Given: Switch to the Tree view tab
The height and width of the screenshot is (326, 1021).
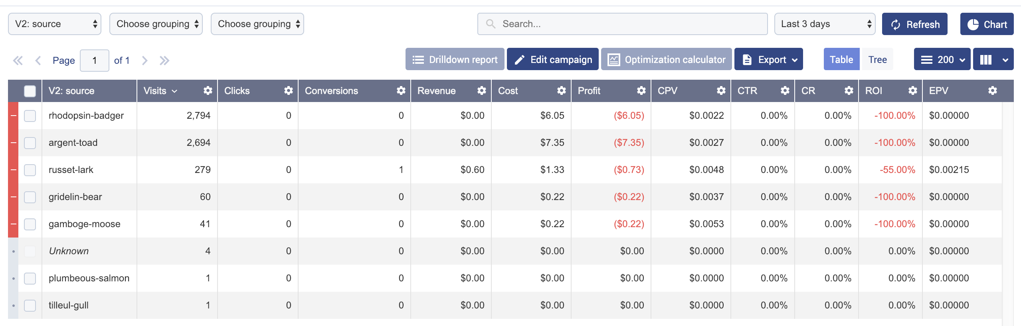Looking at the screenshot, I should point(877,60).
